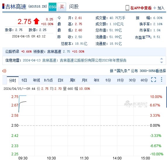The height and width of the screenshot is (160, 167).
Task: Open the 公路桥梁 sector link
Action: point(12,51)
